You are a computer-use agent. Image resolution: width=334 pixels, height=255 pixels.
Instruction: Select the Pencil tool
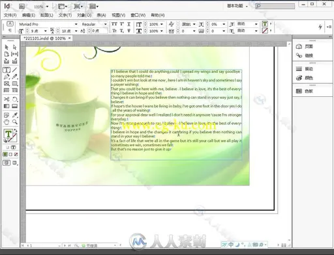pyautogui.click(x=14, y=77)
